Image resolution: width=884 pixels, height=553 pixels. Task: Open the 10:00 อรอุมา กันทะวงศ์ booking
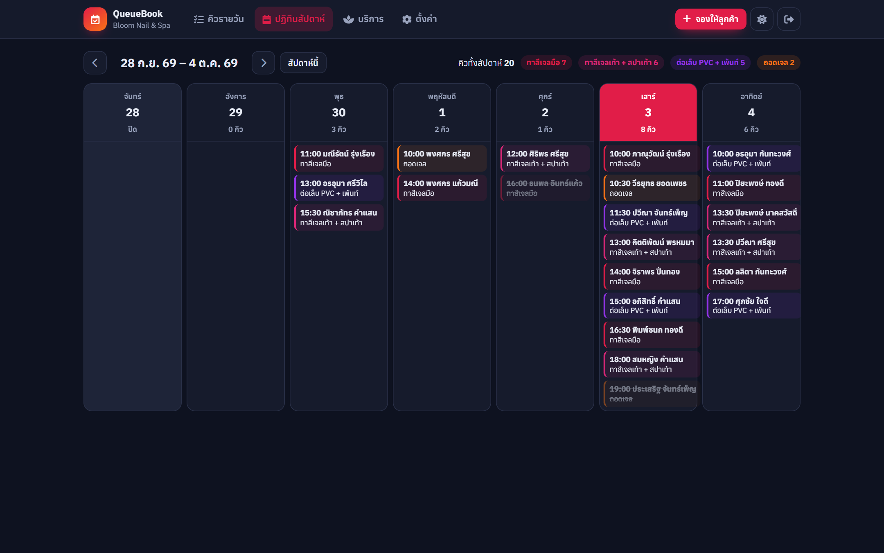pyautogui.click(x=753, y=159)
